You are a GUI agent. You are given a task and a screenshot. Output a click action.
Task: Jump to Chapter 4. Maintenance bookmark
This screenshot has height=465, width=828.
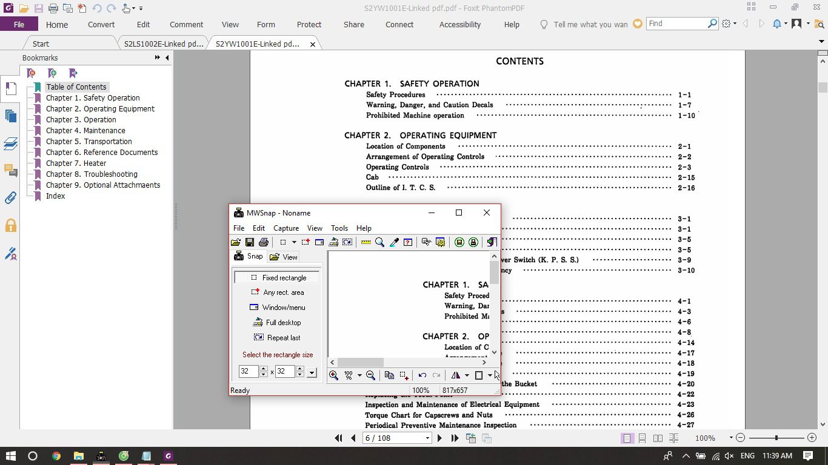point(85,131)
